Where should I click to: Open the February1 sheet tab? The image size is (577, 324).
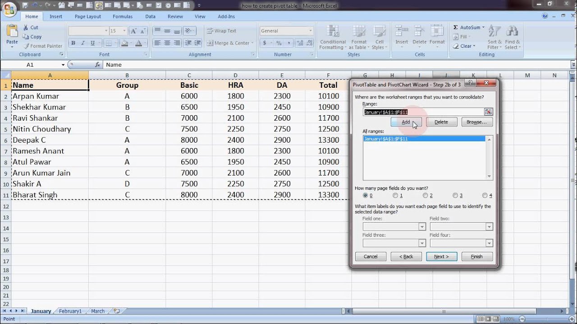coord(70,311)
